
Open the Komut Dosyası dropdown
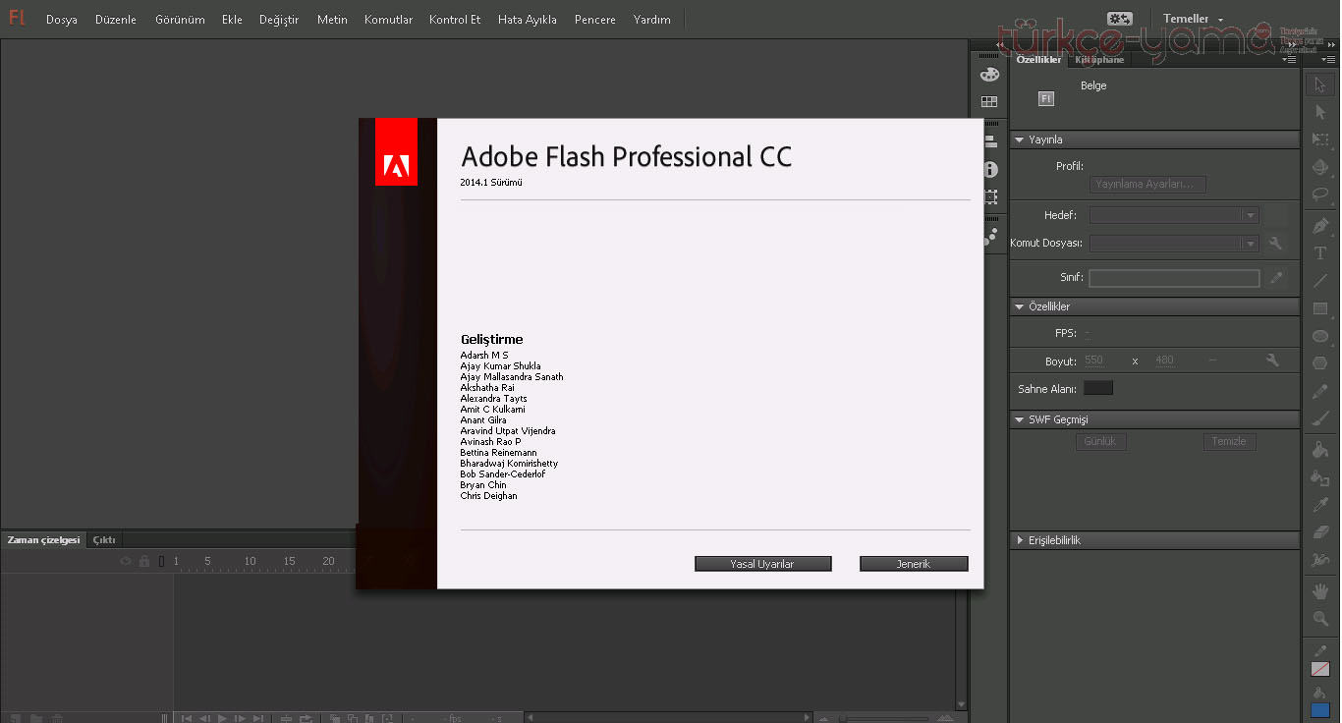tap(1174, 244)
